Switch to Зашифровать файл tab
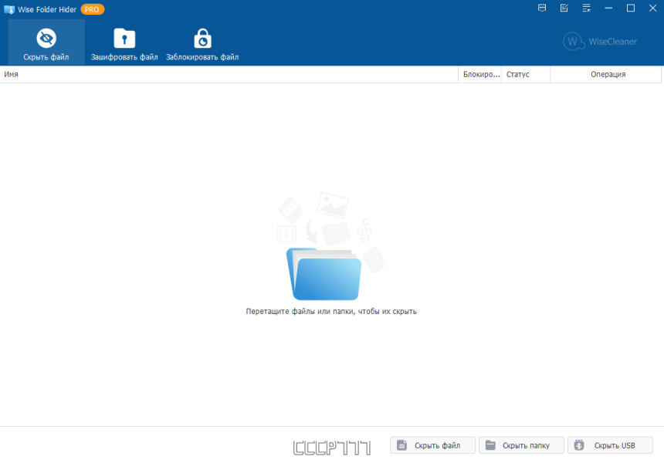Image resolution: width=664 pixels, height=463 pixels. [x=124, y=42]
